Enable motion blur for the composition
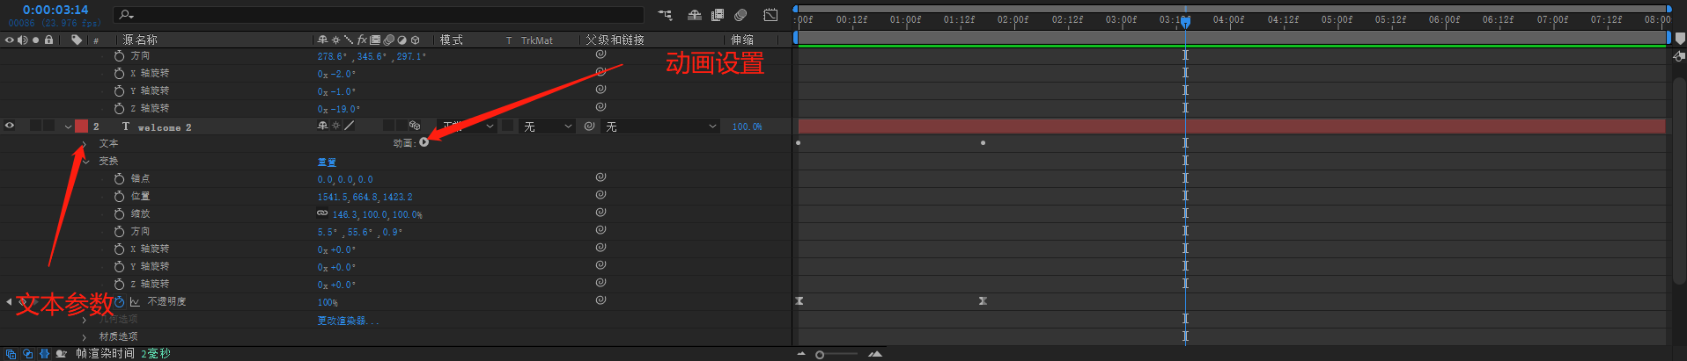 740,15
